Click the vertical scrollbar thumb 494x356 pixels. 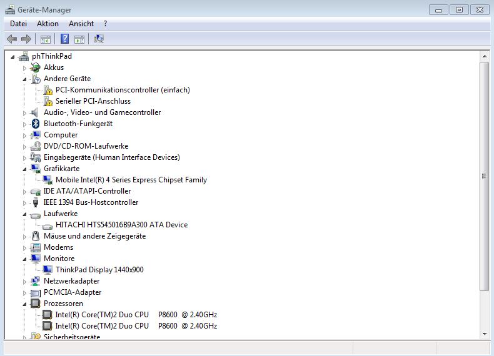[484, 176]
